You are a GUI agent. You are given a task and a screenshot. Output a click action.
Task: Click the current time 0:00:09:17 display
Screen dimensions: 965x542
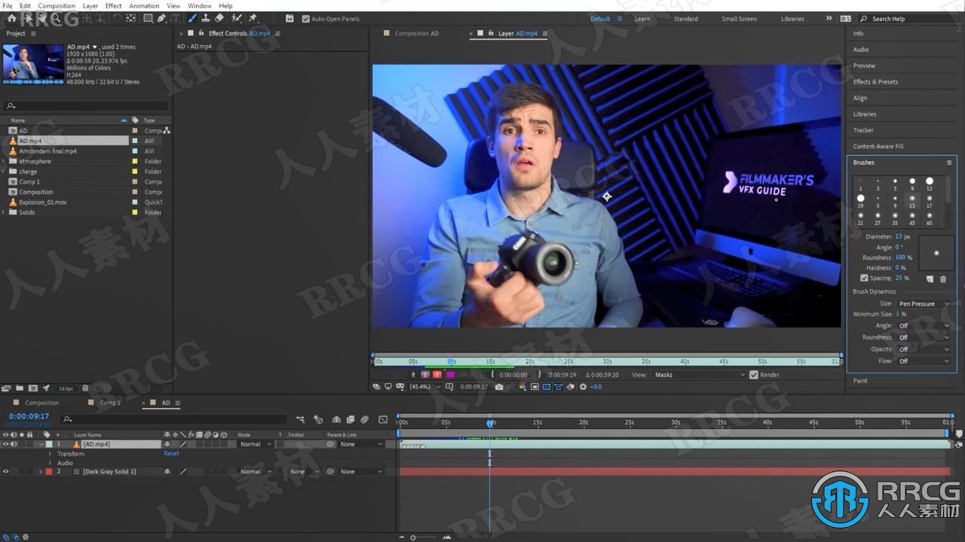coord(29,416)
